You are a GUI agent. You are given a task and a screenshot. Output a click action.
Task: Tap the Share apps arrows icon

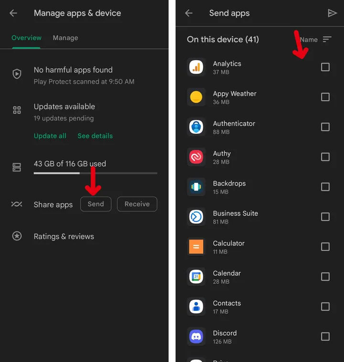pos(17,204)
